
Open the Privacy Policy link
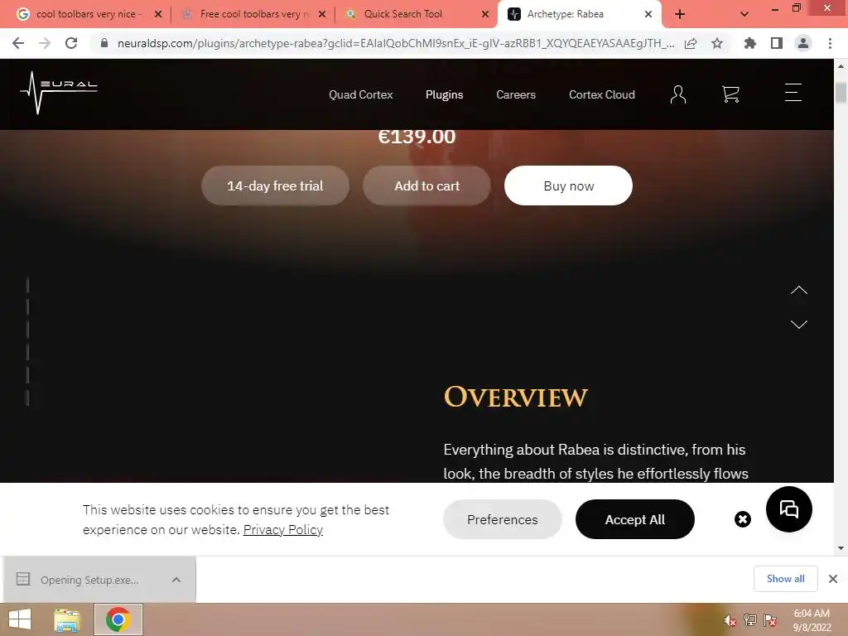283,529
